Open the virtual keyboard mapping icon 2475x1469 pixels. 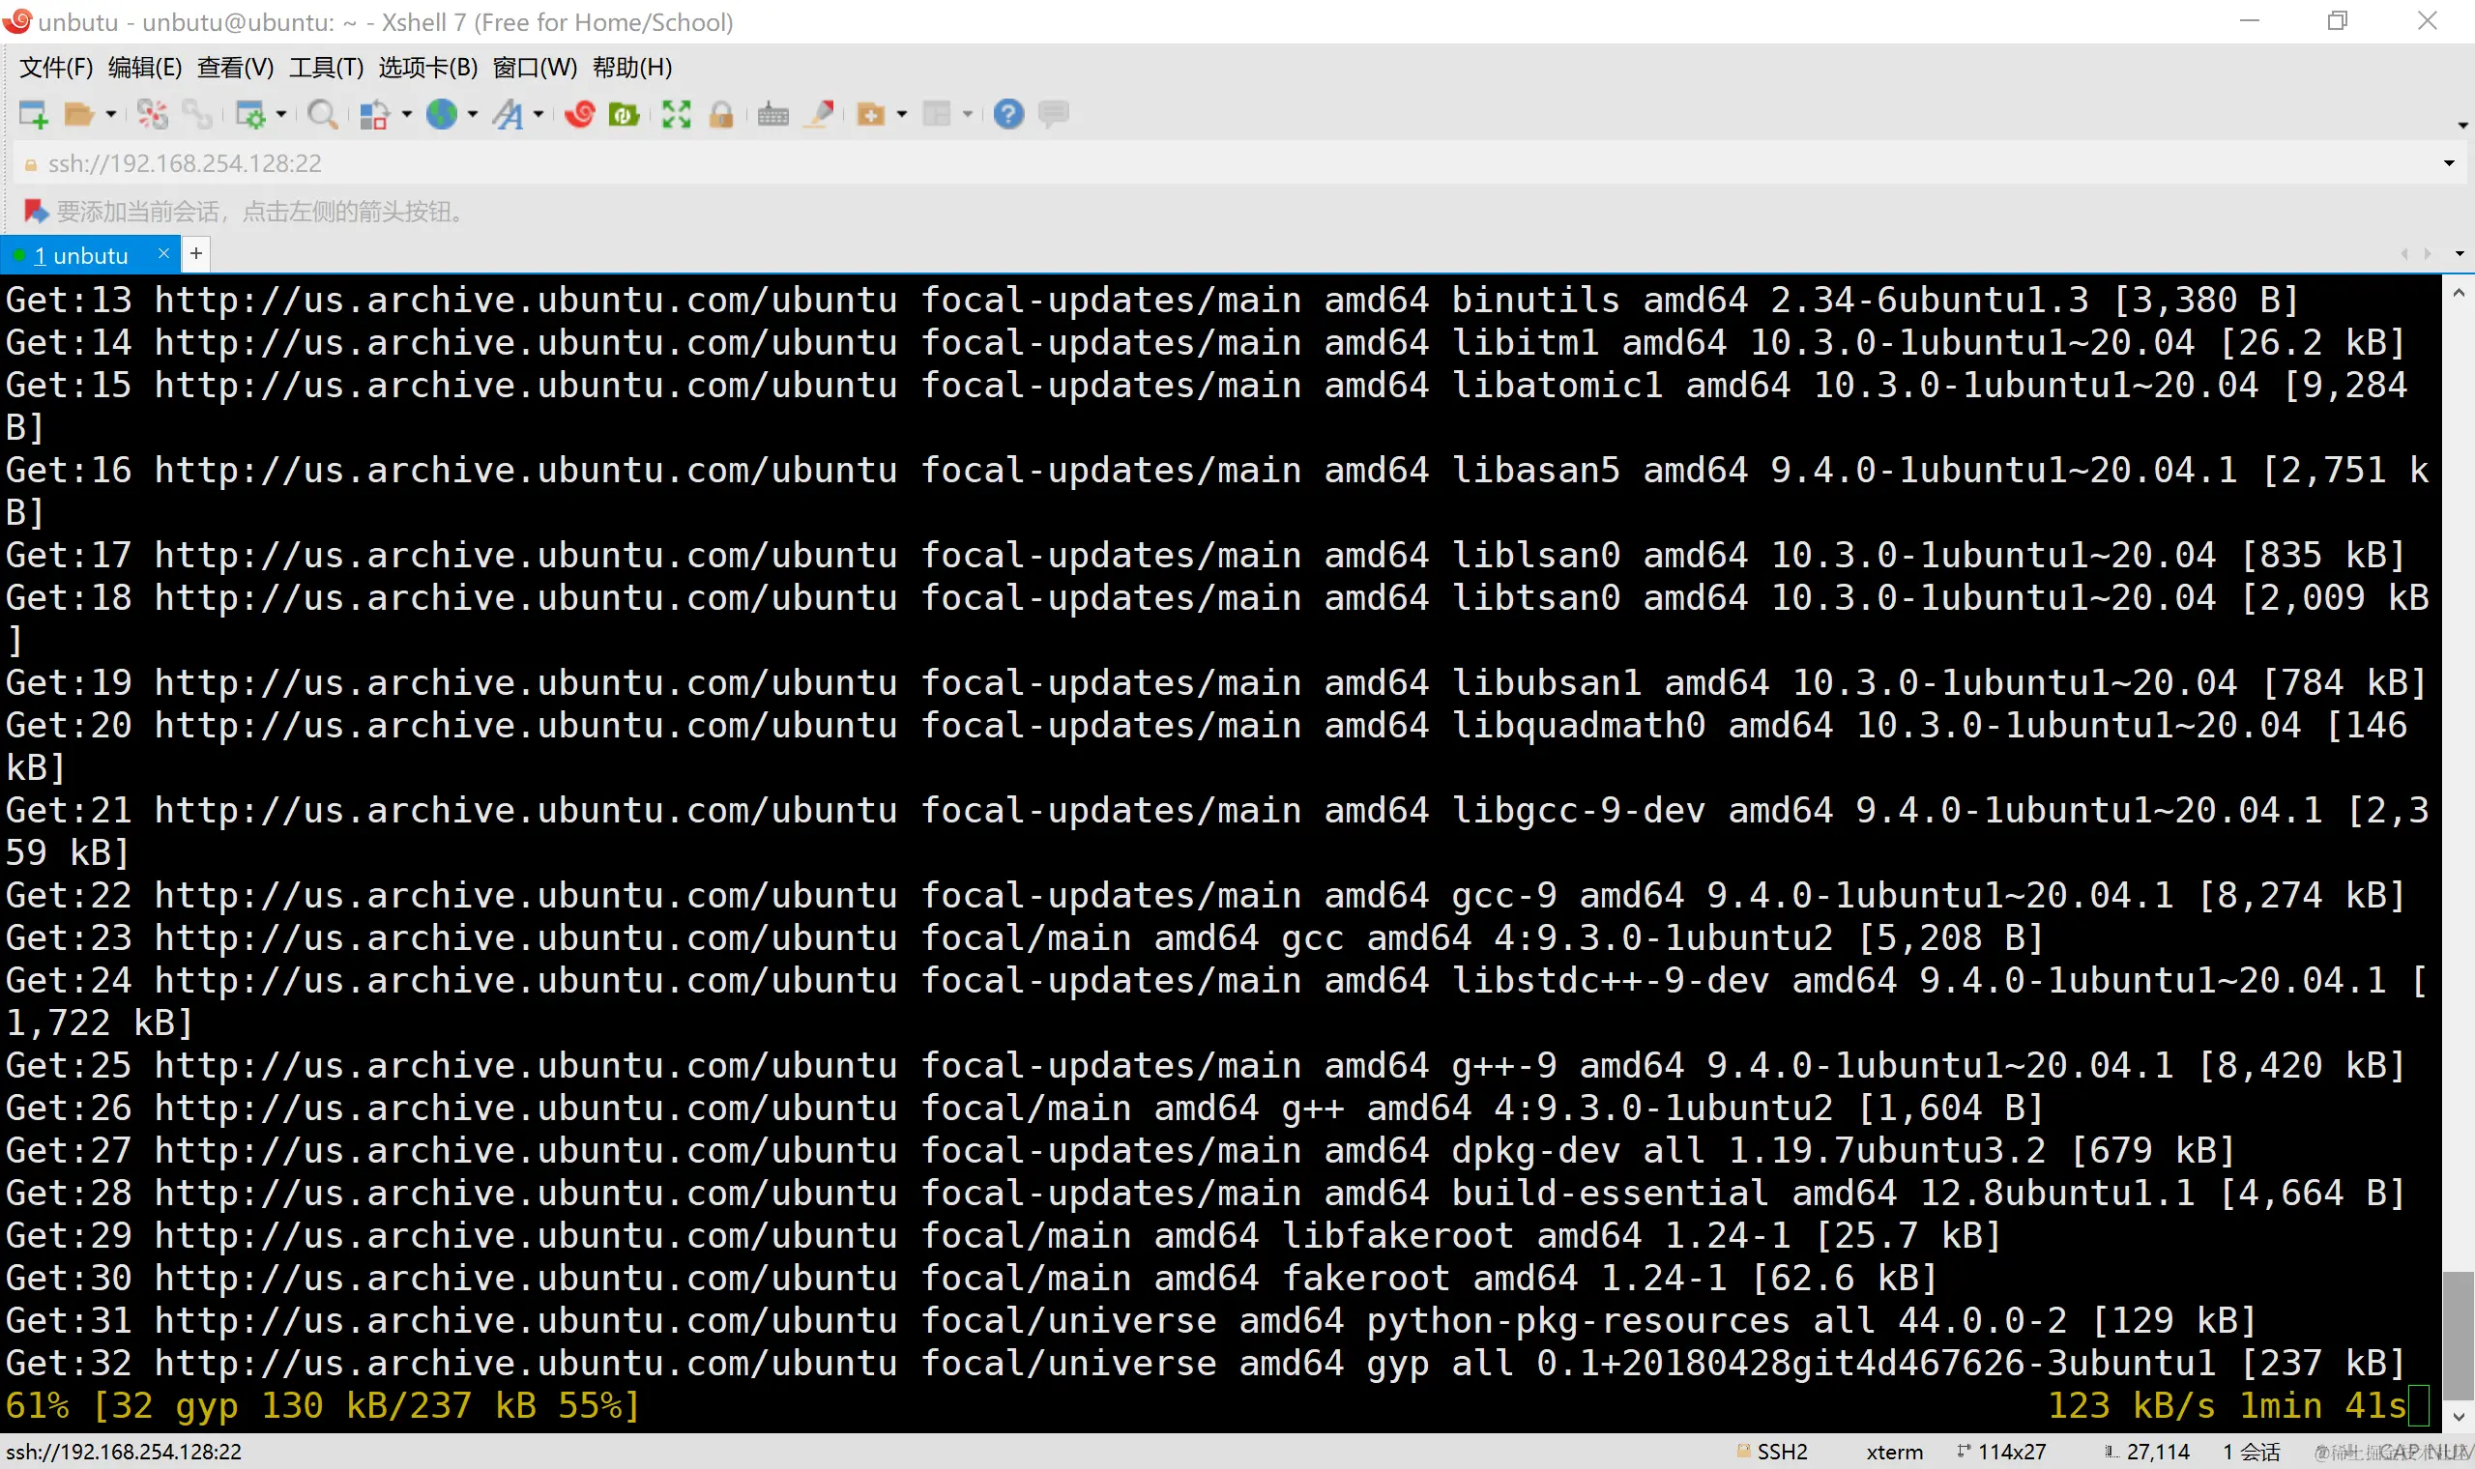773,115
